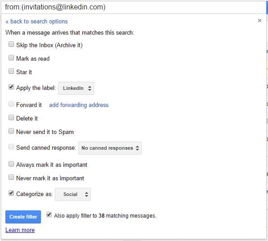Check the Delete it option
The width and height of the screenshot is (268, 241).
pos(11,118)
